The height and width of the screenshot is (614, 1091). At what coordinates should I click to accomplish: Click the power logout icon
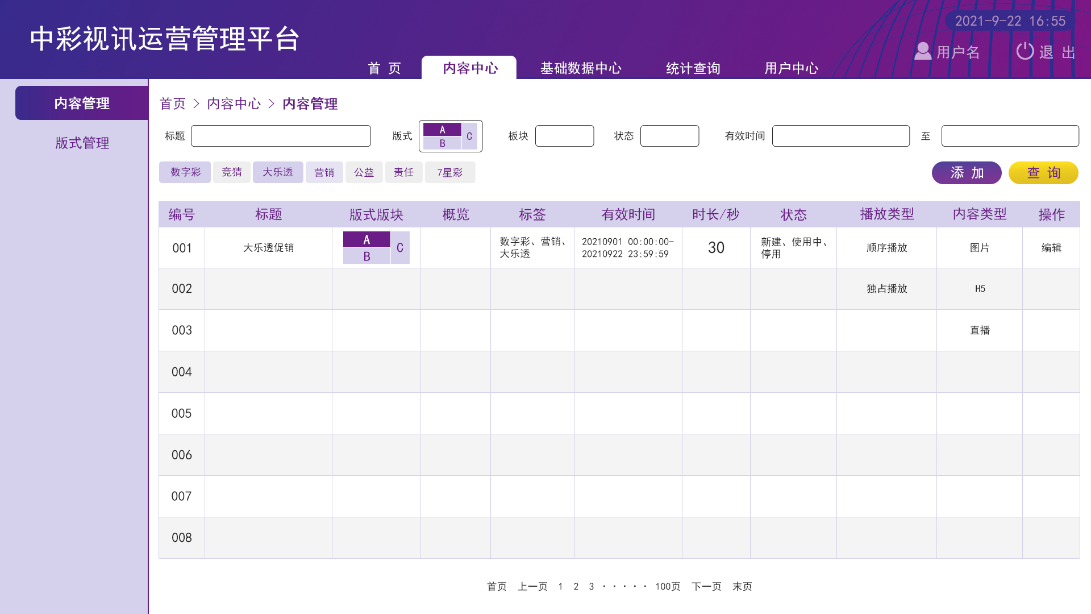pos(1025,51)
